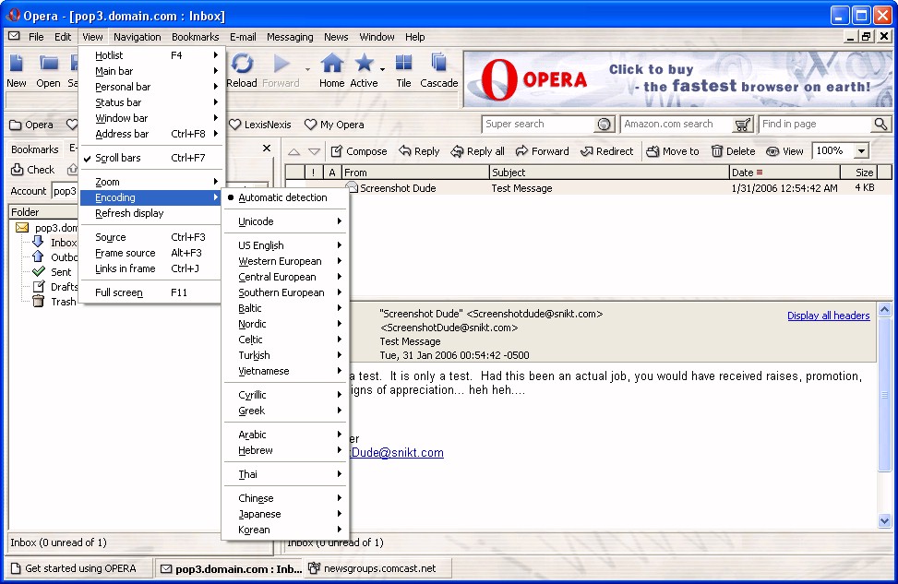Click the Forward message icon in mail toolbar
Viewport: 898px width, 584px height.
click(x=522, y=151)
